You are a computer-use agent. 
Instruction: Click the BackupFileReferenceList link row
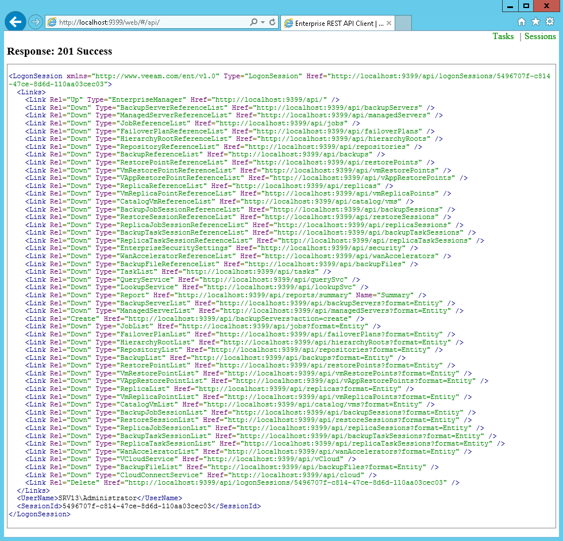tap(222, 264)
